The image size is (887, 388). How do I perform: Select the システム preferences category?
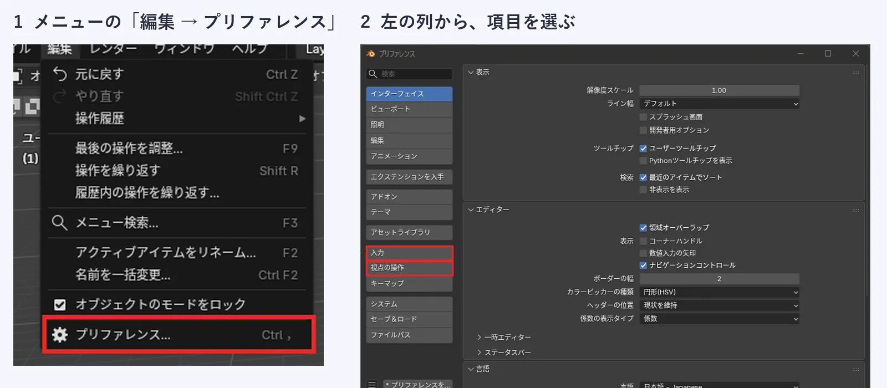tap(409, 304)
